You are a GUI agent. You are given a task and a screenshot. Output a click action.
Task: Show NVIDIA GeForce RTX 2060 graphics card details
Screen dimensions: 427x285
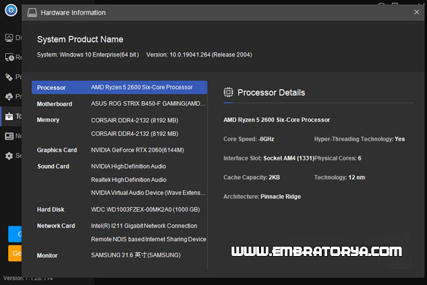137,150
